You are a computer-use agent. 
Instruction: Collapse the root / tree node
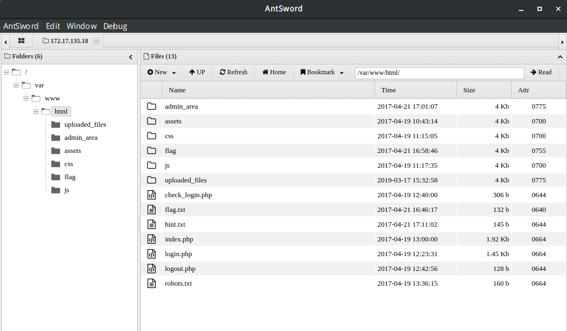click(x=6, y=72)
